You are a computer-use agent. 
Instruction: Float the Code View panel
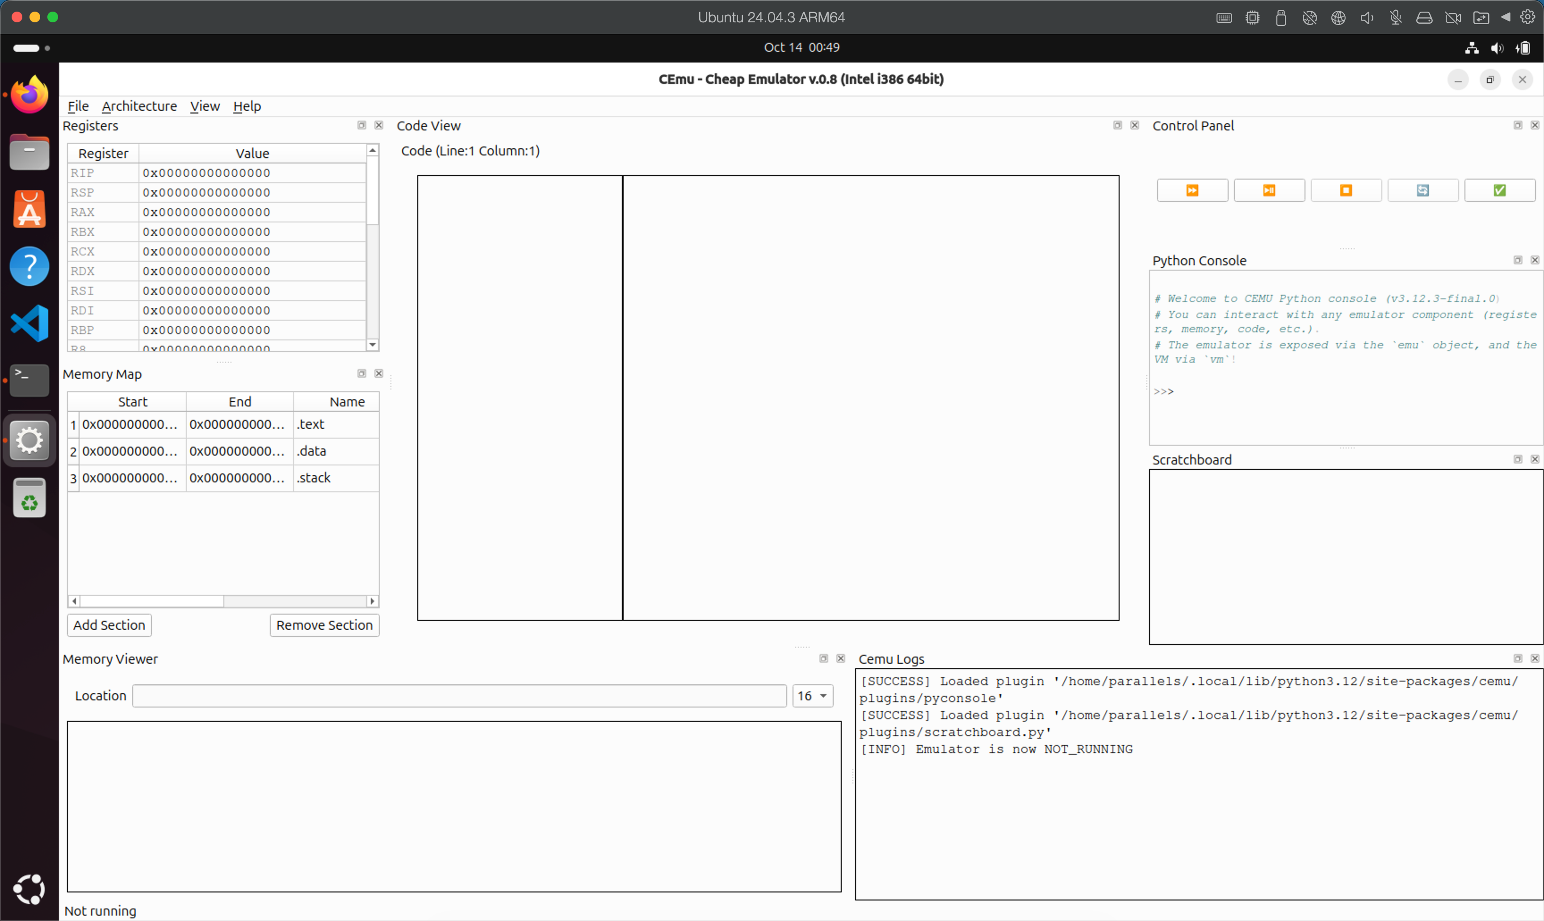pyautogui.click(x=1117, y=126)
